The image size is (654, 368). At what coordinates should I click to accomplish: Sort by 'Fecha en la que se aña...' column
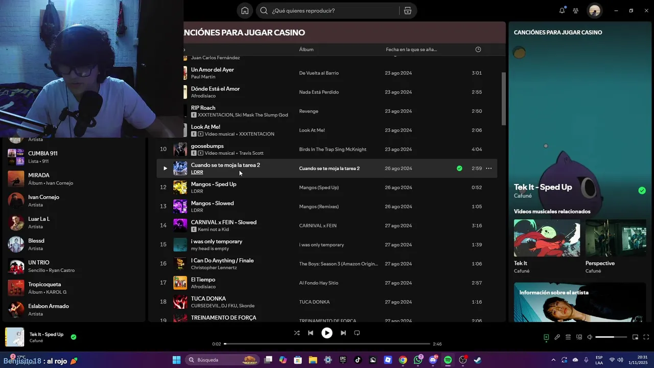pos(411,50)
